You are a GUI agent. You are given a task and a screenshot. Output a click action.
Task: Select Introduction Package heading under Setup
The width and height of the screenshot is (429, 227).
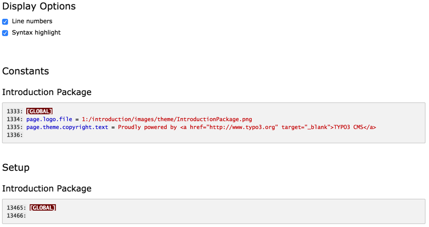pos(47,189)
